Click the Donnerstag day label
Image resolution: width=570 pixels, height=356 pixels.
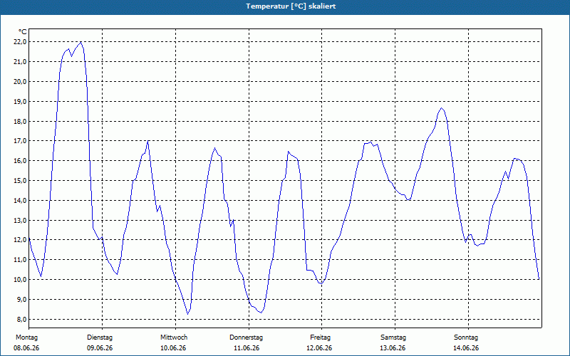pos(246,337)
